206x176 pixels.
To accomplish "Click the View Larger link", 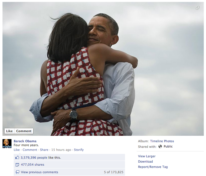I will [x=147, y=156].
